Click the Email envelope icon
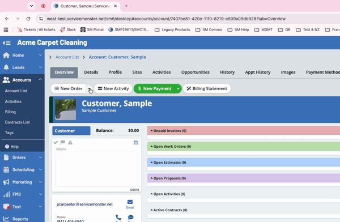340x222 pixels. (x=130, y=202)
